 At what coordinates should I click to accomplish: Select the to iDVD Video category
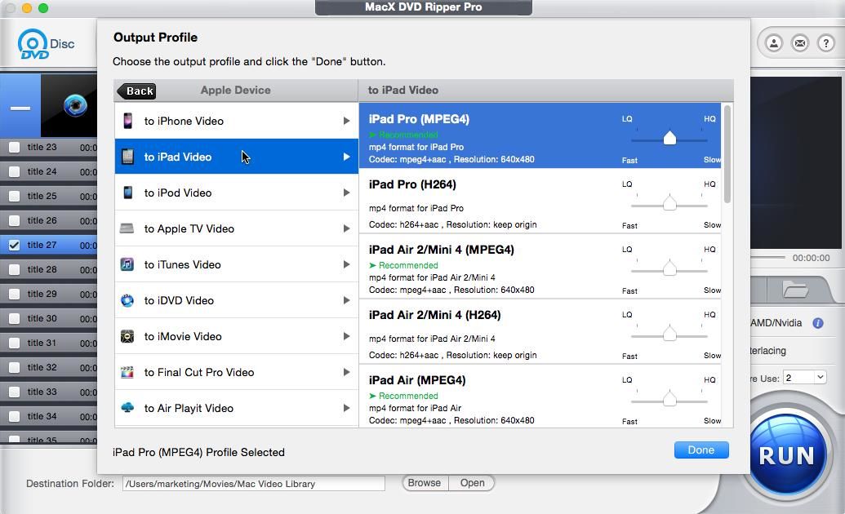click(235, 300)
